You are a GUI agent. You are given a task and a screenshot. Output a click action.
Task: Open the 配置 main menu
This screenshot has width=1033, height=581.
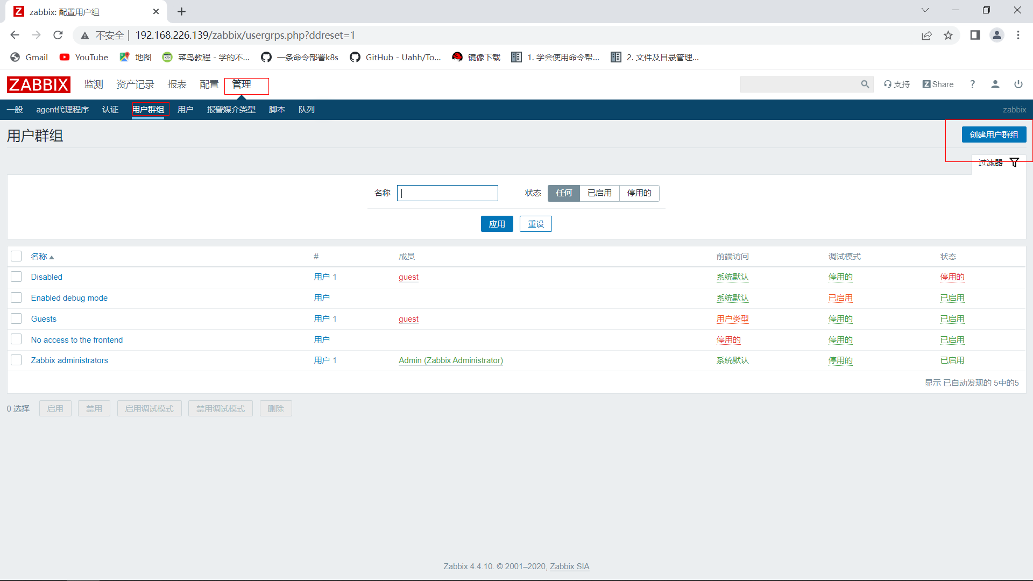pos(209,84)
